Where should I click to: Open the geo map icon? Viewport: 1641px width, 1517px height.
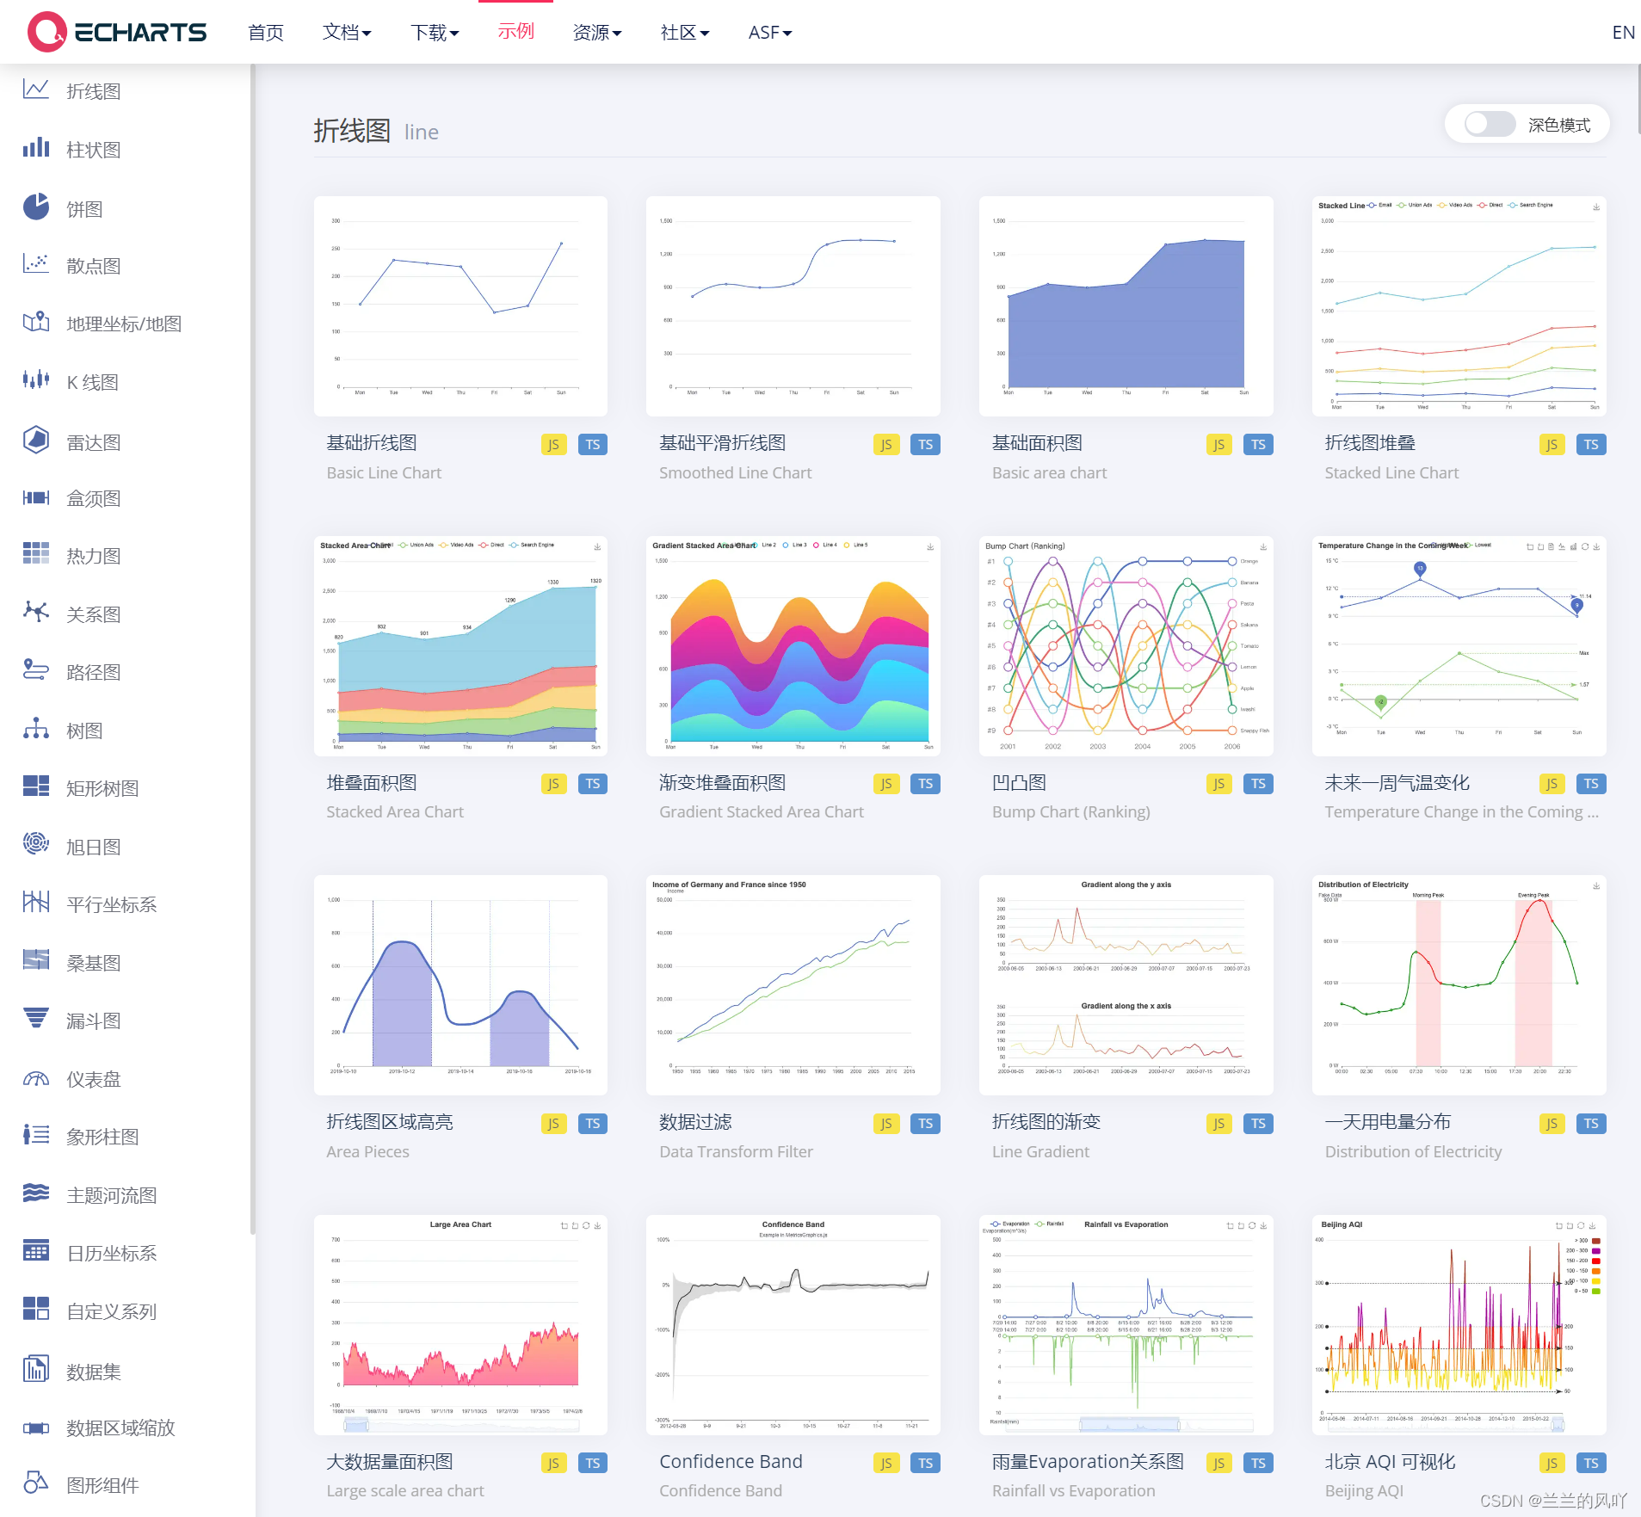pos(35,323)
